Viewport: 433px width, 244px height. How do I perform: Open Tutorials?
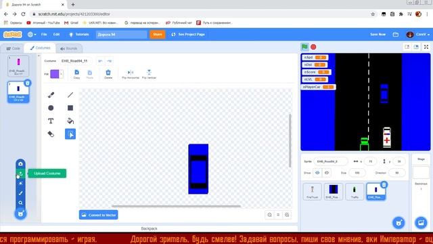point(79,35)
